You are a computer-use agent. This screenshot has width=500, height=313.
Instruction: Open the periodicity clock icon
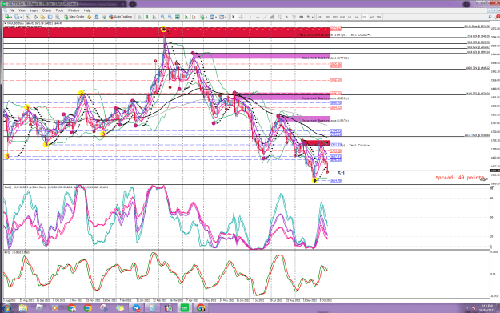tap(212, 17)
